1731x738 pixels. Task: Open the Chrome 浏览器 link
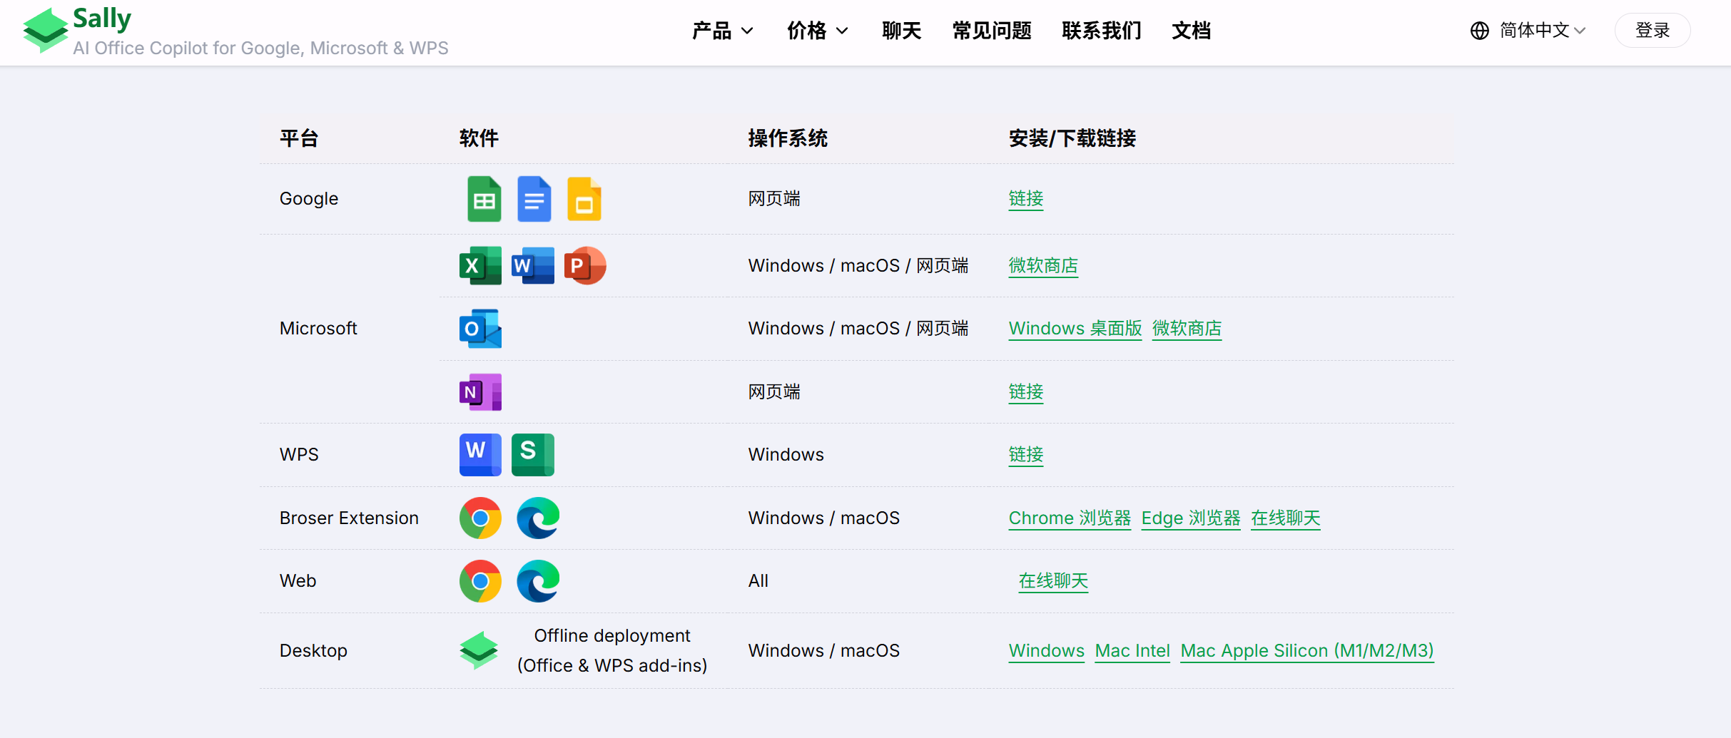tap(1070, 518)
